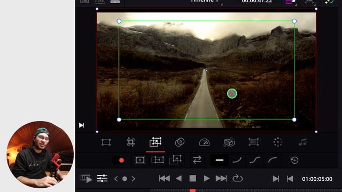Open the purple viewer overlay dropdown
Screen dimensions: 342x192
[291, 2]
